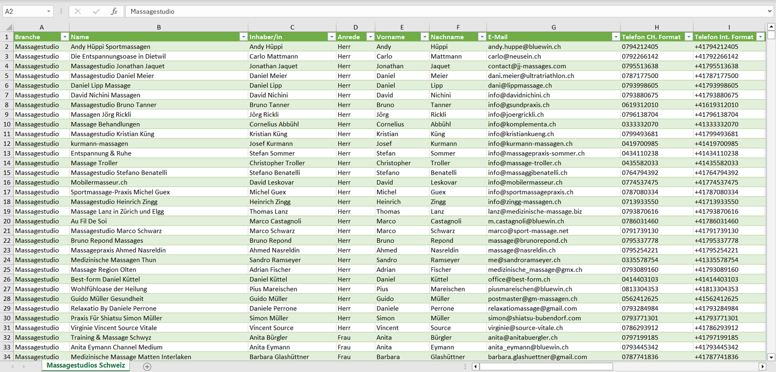Click the Enter checkmark icon in formula bar

pyautogui.click(x=96, y=11)
